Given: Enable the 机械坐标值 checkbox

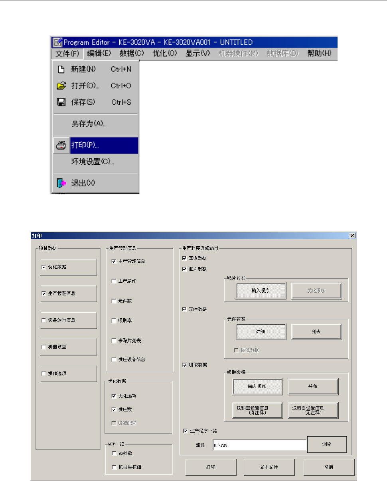Looking at the screenshot, I should click(114, 467).
